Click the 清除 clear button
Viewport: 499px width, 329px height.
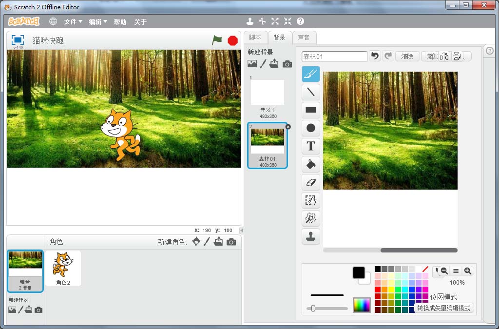pos(407,57)
